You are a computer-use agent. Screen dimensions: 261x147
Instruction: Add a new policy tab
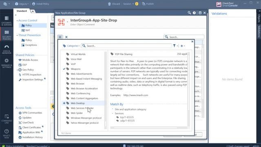(33, 11)
